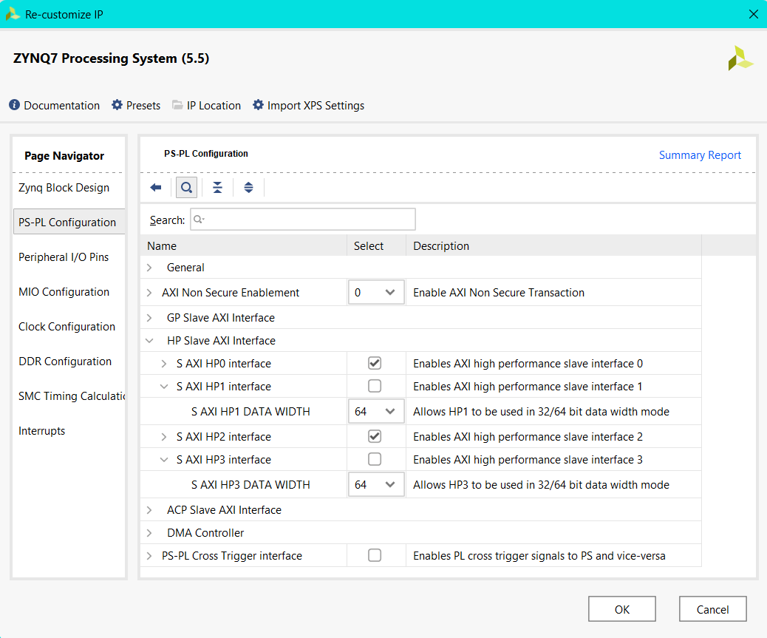Click the back arrow toolbar icon
Screen dimensions: 767x638
156,187
